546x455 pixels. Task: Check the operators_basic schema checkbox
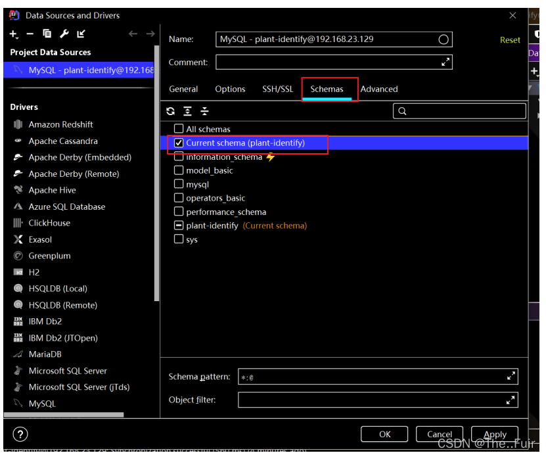[179, 198]
